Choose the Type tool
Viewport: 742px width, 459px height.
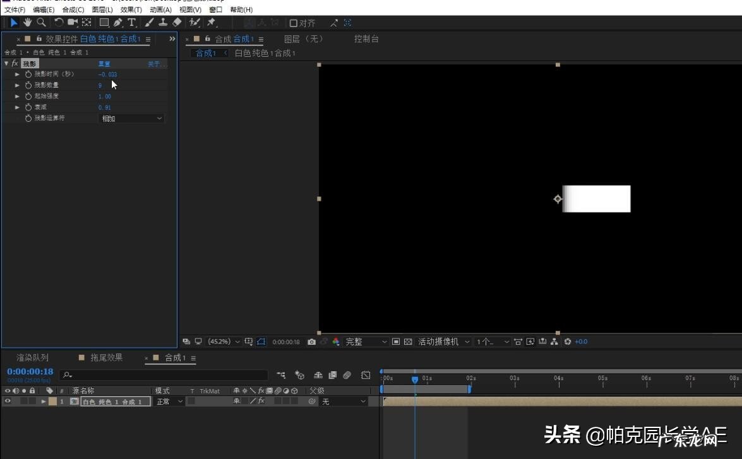point(131,23)
